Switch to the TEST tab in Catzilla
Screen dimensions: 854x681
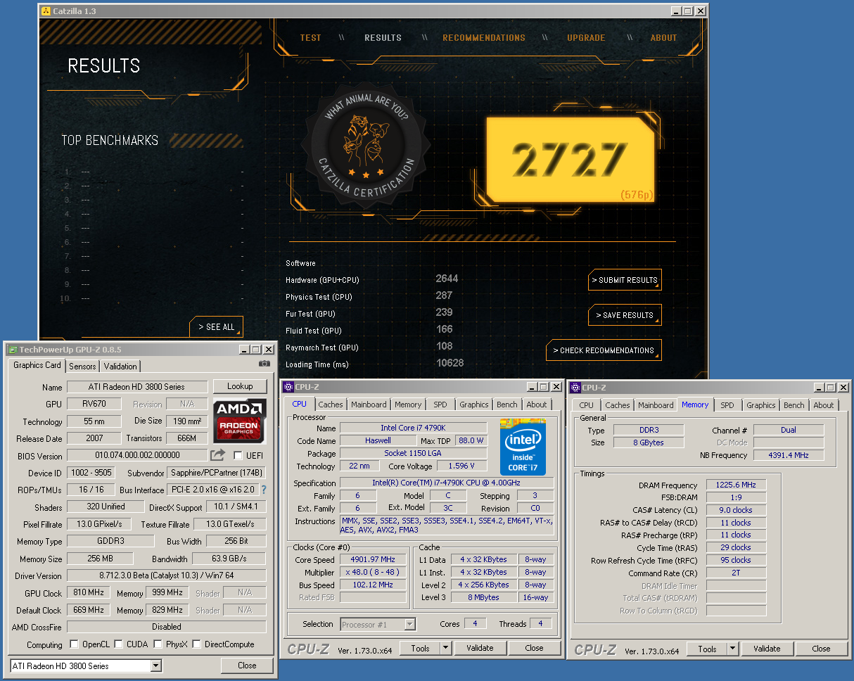pyautogui.click(x=310, y=38)
